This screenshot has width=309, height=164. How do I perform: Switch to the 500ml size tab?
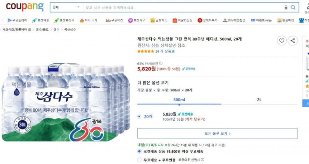click(x=179, y=100)
